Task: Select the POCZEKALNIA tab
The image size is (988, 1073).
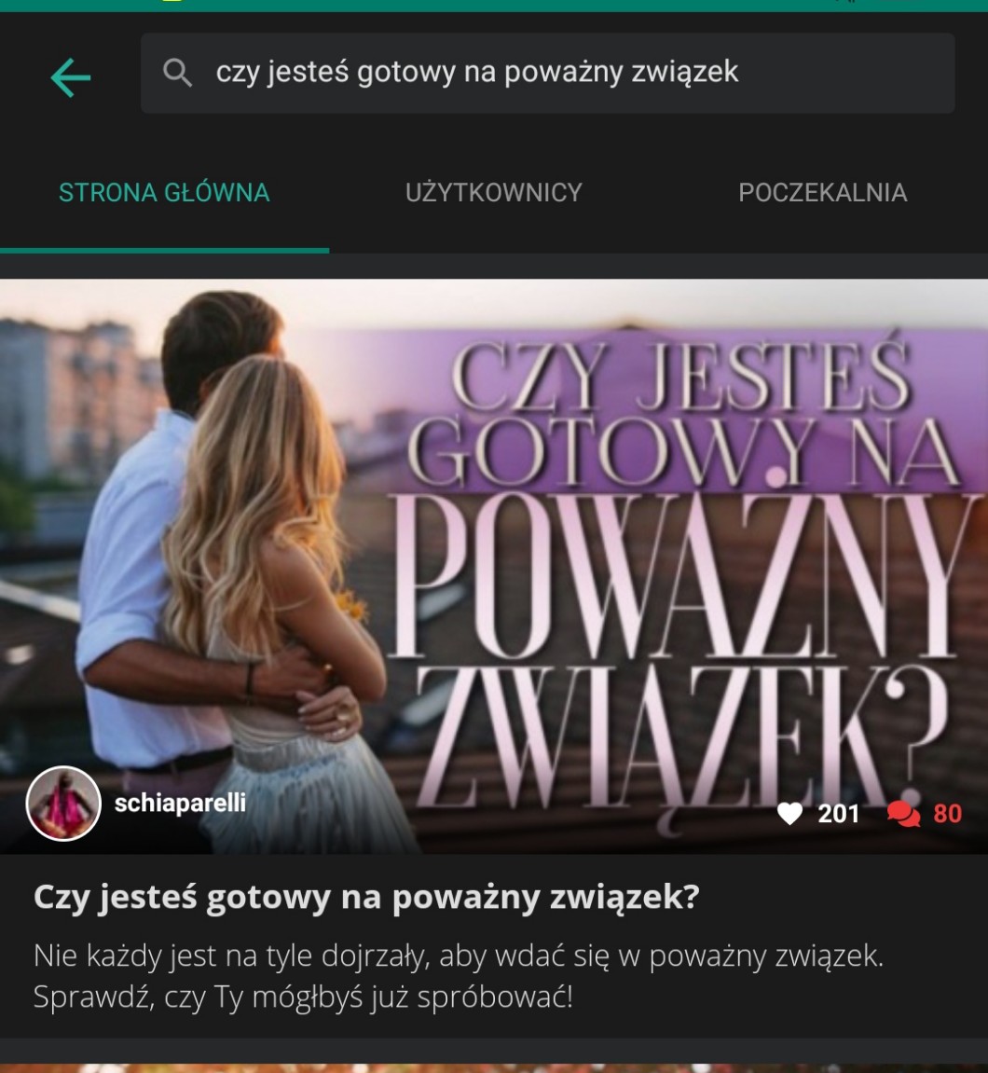Action: click(822, 193)
